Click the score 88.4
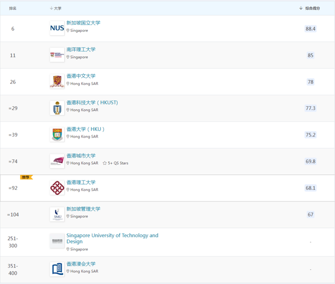 310,29
